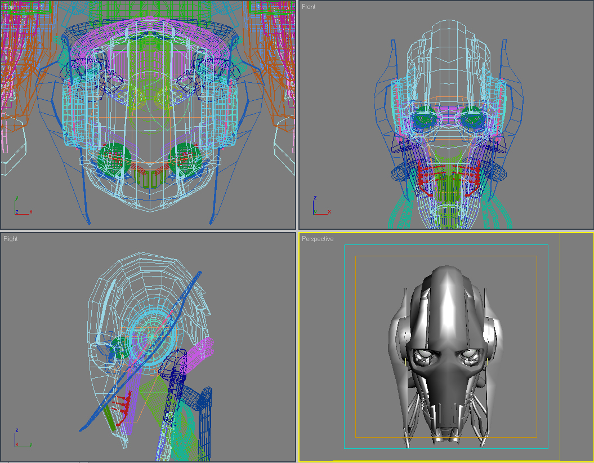Activate the Right viewport label
594x463 pixels.
(11, 239)
